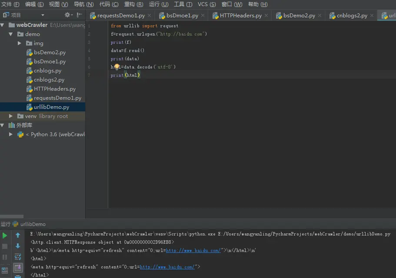The width and height of the screenshot is (396, 278).
Task: Click the demo folder icon
Action: coord(20,34)
